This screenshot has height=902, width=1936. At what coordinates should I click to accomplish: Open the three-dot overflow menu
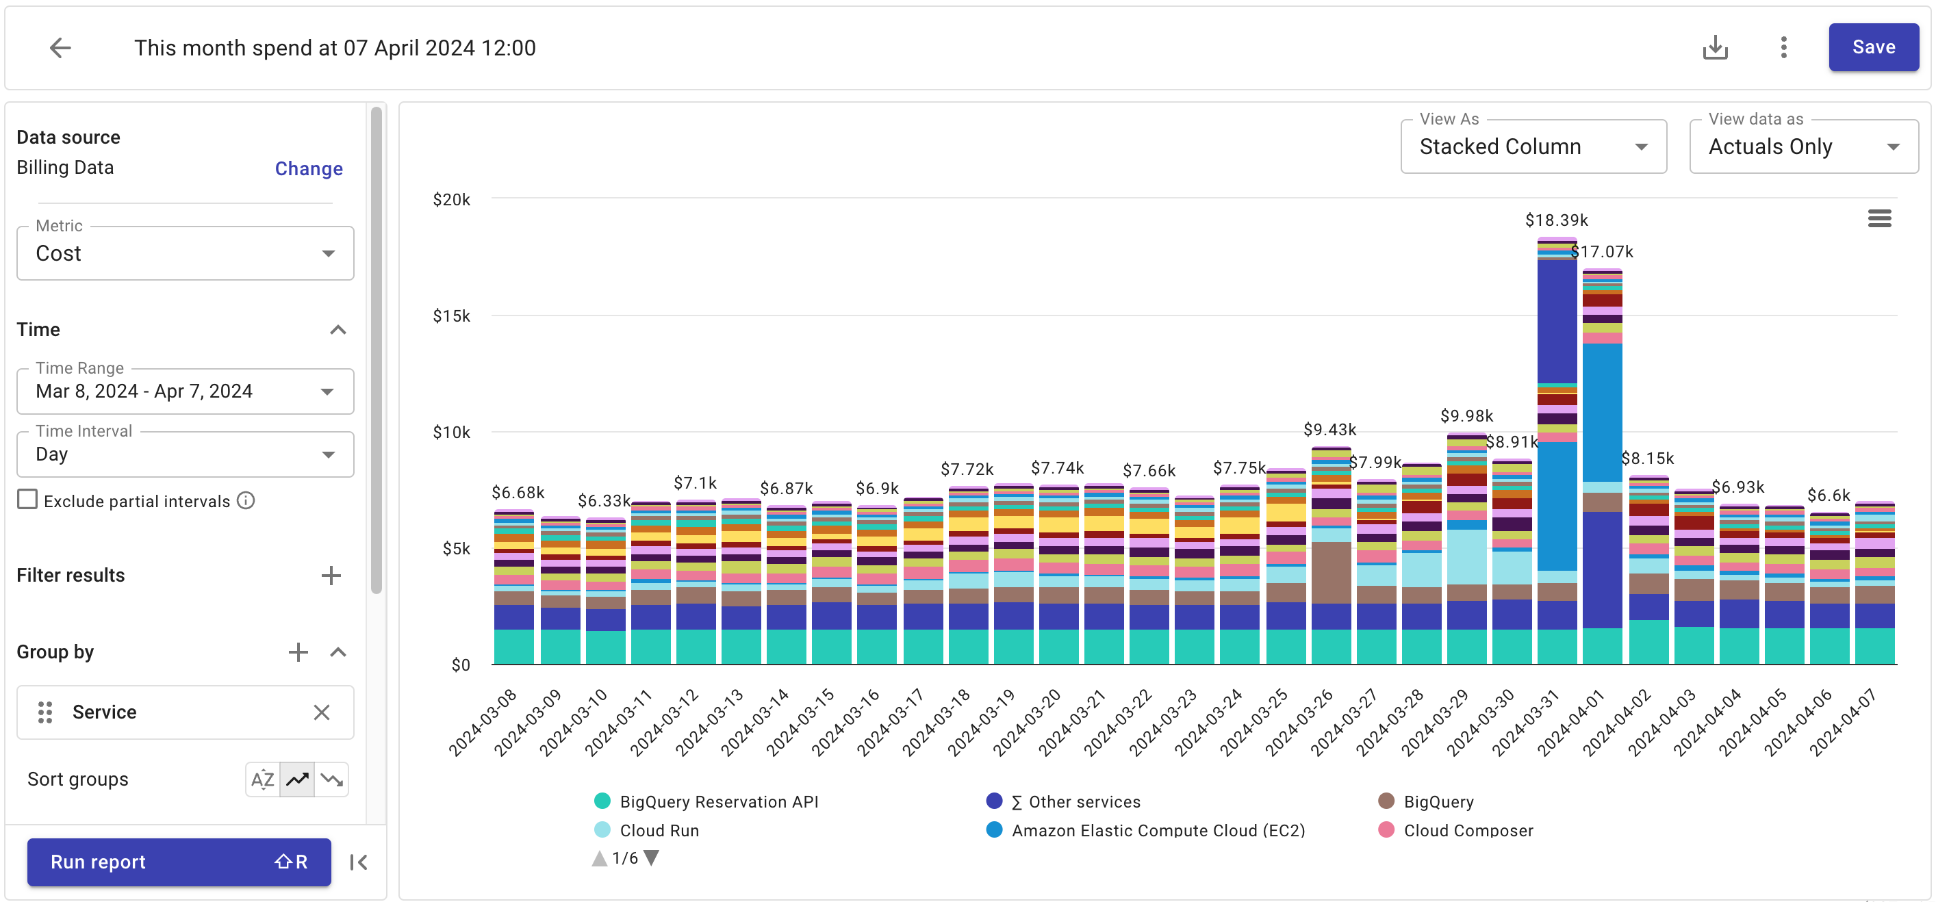[1784, 47]
